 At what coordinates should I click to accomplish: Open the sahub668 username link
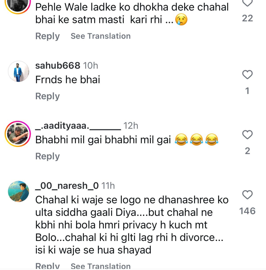coord(58,66)
